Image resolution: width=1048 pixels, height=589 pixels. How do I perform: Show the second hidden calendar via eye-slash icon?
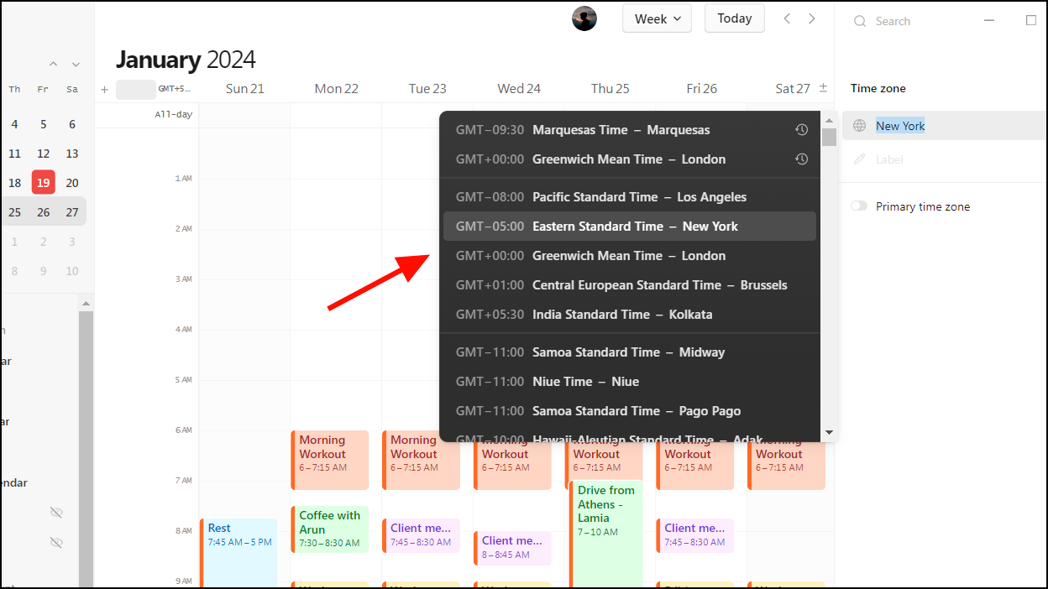[56, 542]
